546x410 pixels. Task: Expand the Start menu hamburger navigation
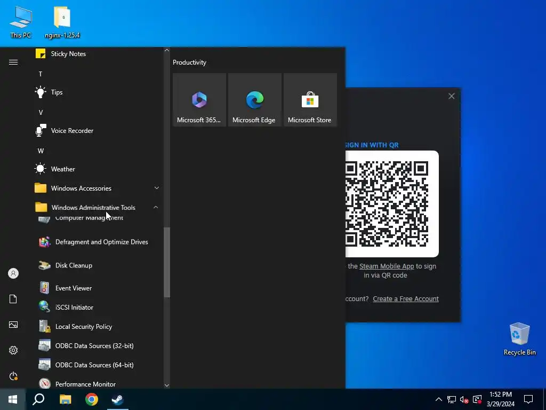click(13, 62)
